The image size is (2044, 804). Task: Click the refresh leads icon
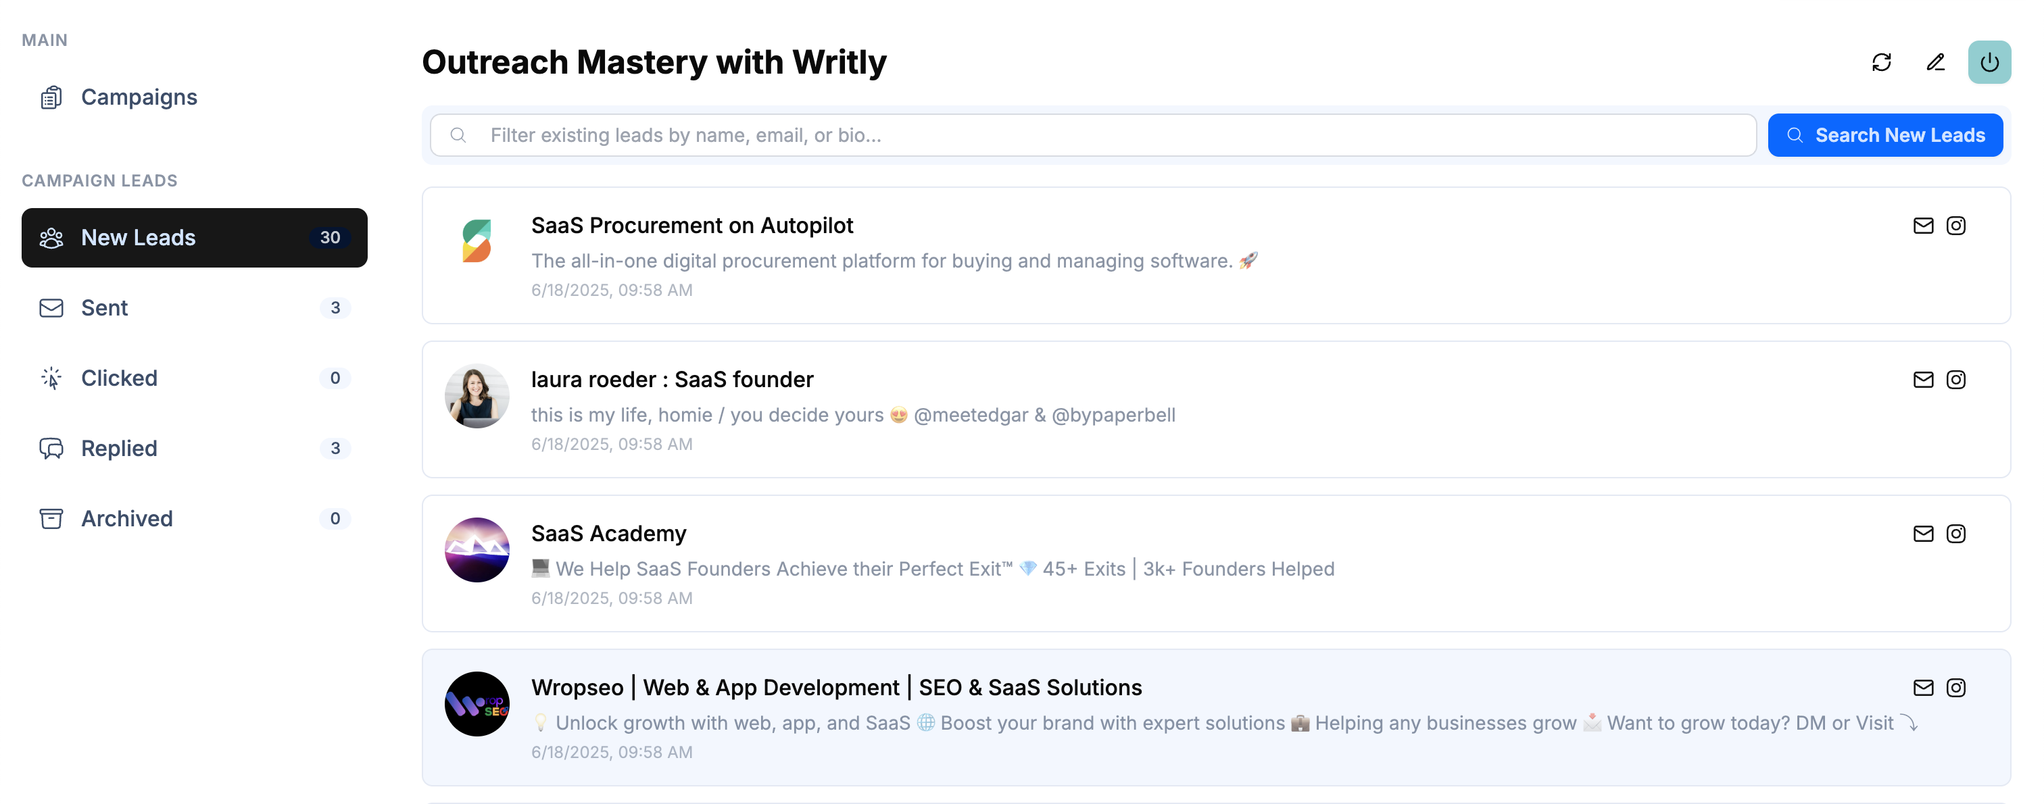(x=1881, y=62)
